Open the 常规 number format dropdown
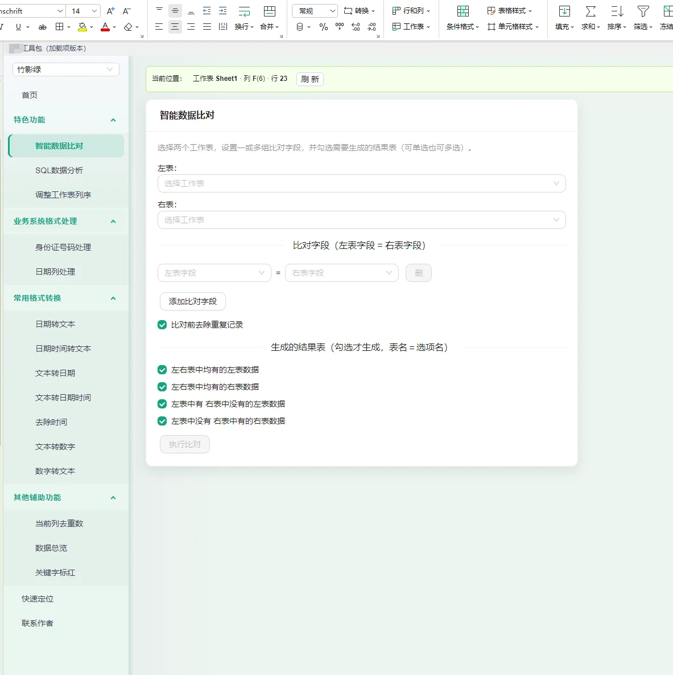673x675 pixels. tap(315, 11)
